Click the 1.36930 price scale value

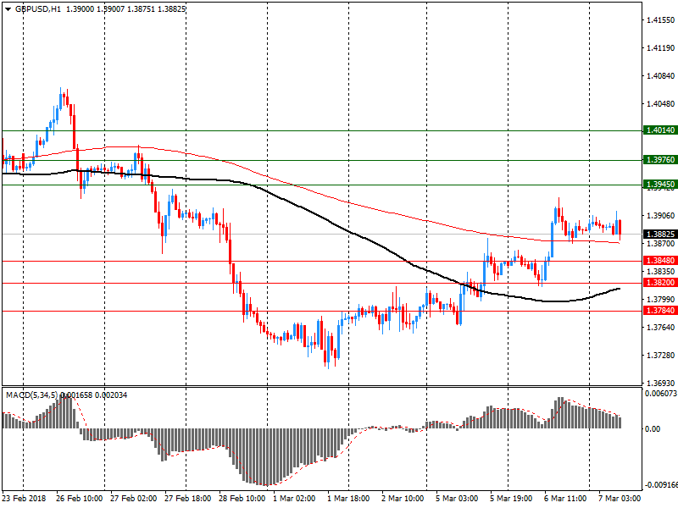pos(660,384)
